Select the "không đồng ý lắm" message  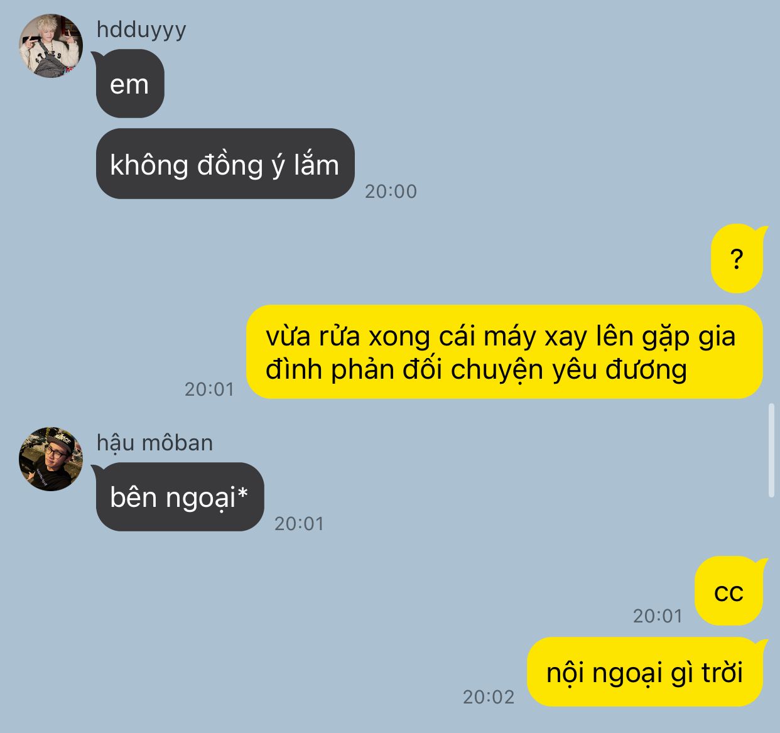225,164
